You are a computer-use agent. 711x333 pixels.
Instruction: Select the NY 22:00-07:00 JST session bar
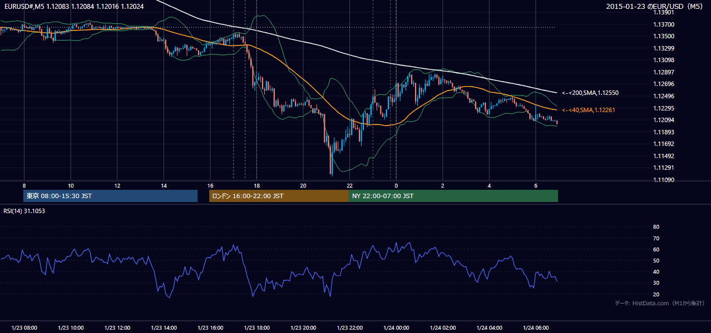coord(453,196)
